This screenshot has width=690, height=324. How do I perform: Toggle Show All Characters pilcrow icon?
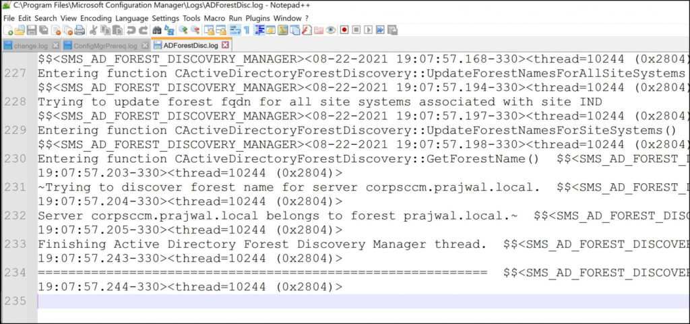[x=247, y=30]
